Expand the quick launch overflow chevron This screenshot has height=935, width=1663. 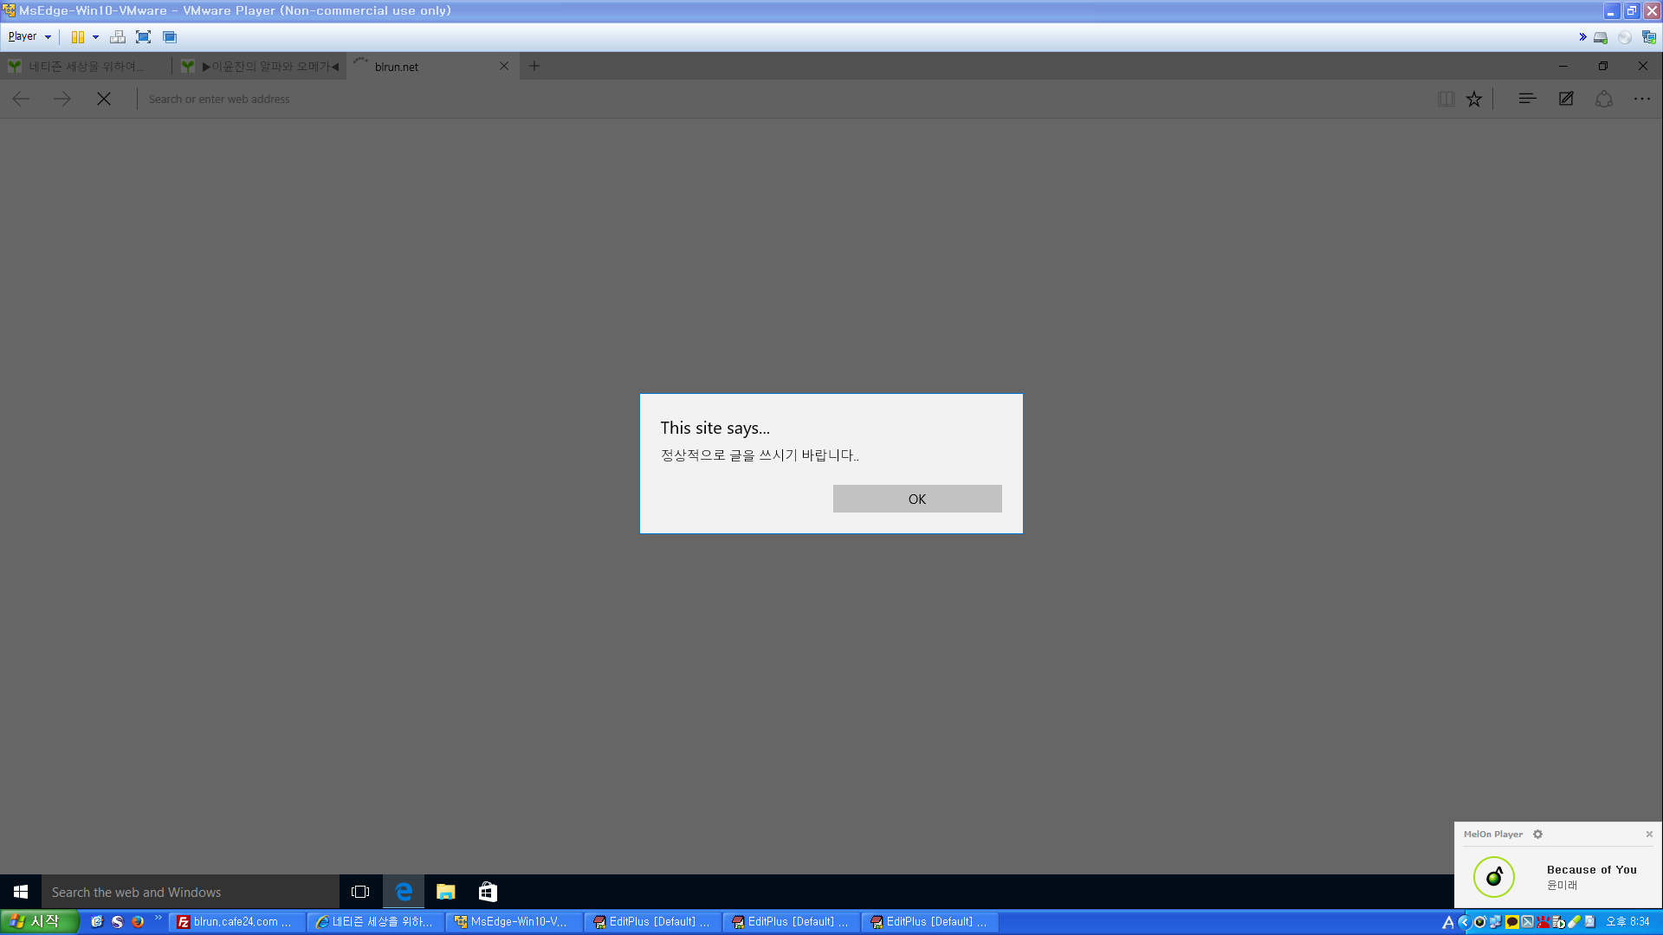(x=159, y=919)
